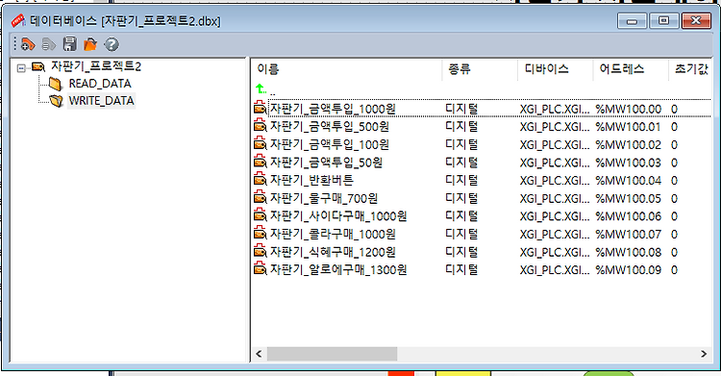Click the WRITE_DATA open folder icon
The height and width of the screenshot is (376, 721).
56,101
